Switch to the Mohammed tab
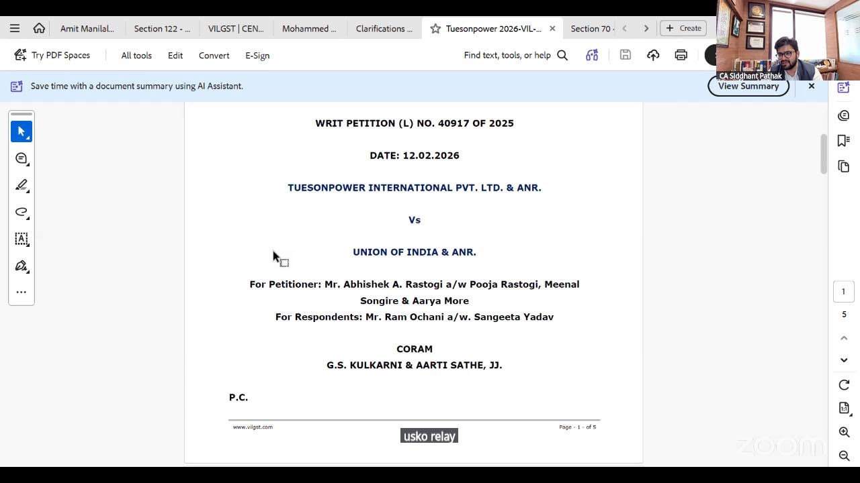Viewport: 860px width, 483px height. coord(309,28)
